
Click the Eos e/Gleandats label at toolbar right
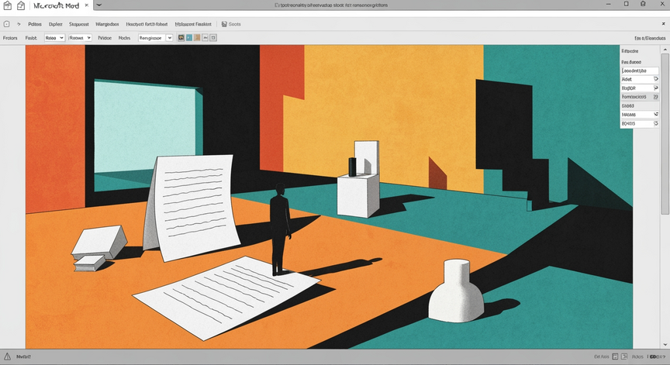[x=650, y=39]
